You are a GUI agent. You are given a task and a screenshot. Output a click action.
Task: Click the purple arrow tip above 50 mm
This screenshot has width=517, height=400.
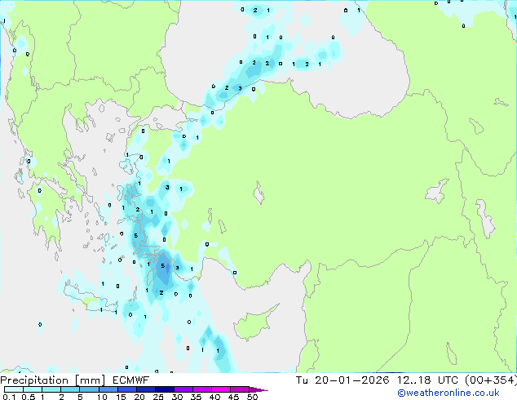point(258,389)
